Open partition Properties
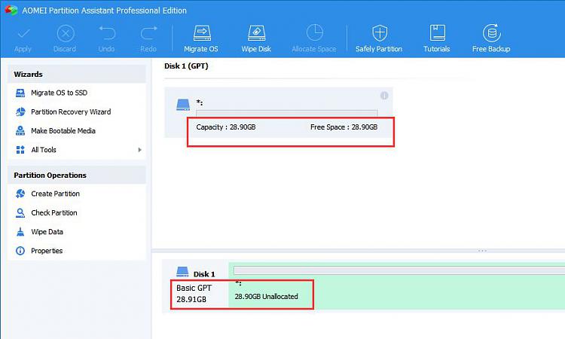565x339 pixels. [x=77, y=251]
